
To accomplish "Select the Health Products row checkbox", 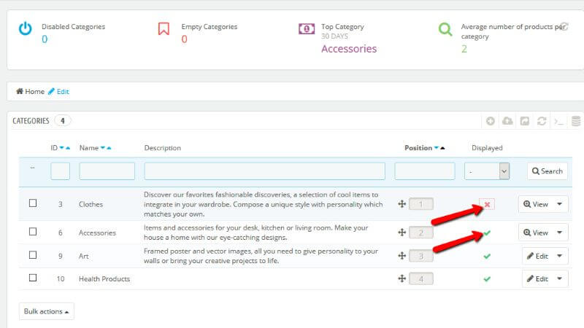I will [33, 278].
